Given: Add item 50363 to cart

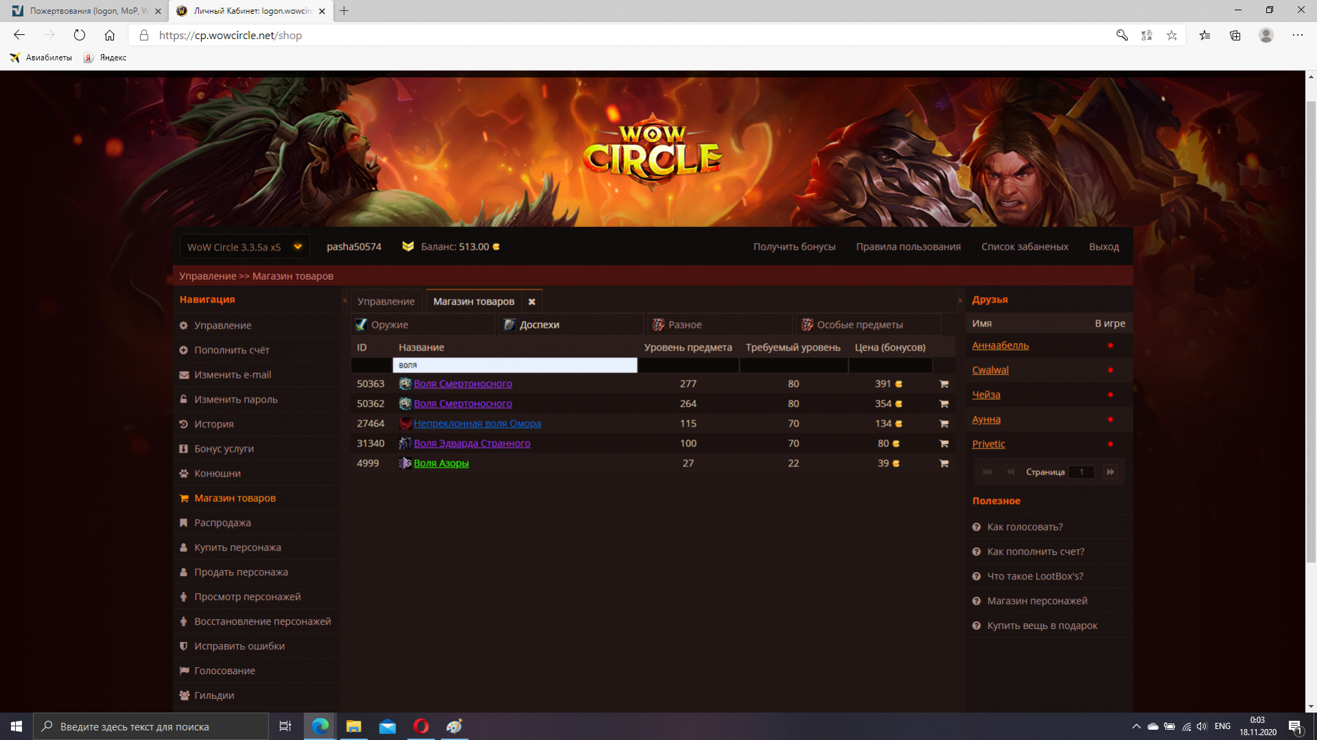Looking at the screenshot, I should tap(944, 384).
